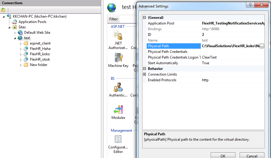271x158 pixels.
Task: Click the Enabled Protocols http value
Action: click(205, 80)
